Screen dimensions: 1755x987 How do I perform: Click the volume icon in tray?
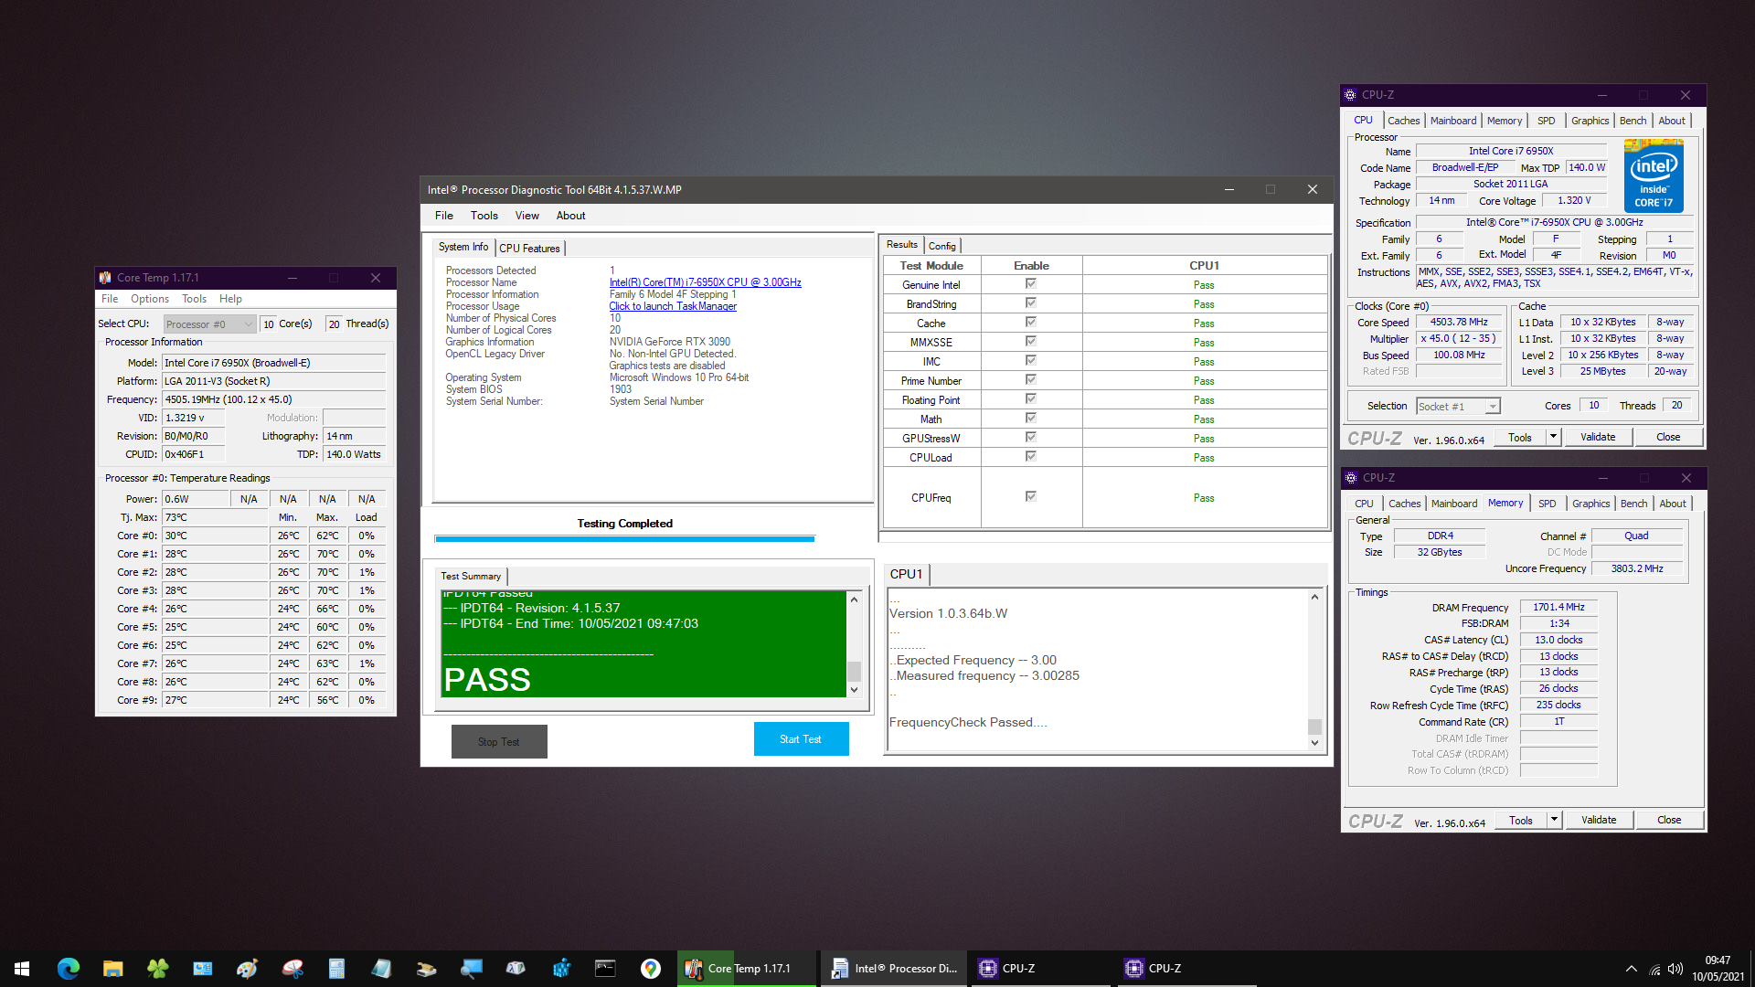[x=1675, y=969]
